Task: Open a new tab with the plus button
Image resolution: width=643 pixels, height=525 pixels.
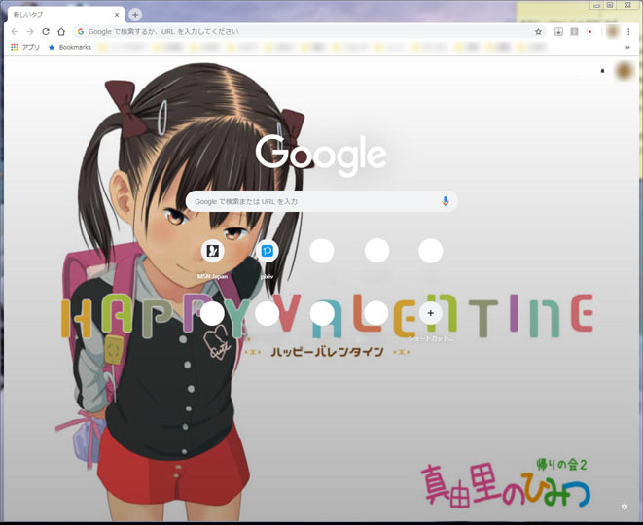Action: (x=135, y=15)
